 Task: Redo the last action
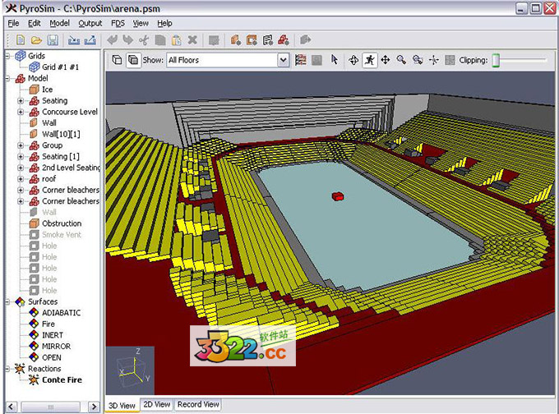point(127,40)
